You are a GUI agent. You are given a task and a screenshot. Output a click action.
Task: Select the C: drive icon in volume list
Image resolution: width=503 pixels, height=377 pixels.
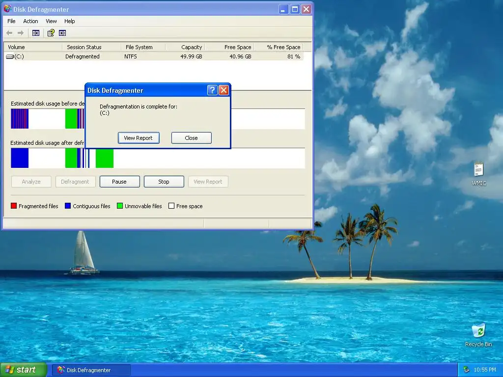[10, 57]
